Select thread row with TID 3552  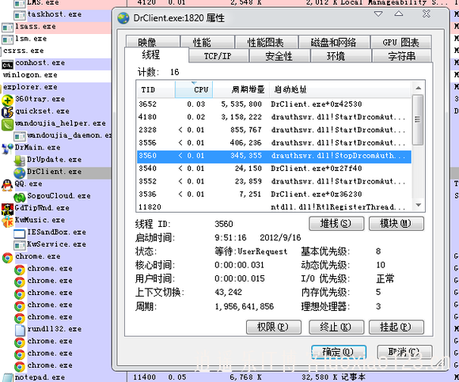coord(274,181)
